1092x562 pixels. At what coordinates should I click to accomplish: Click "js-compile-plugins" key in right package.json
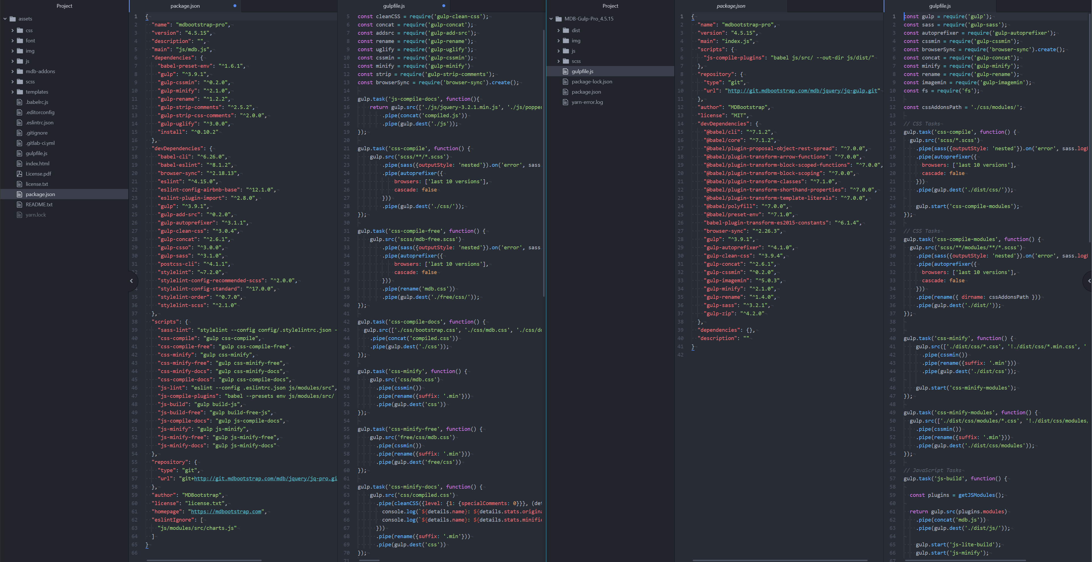734,58
